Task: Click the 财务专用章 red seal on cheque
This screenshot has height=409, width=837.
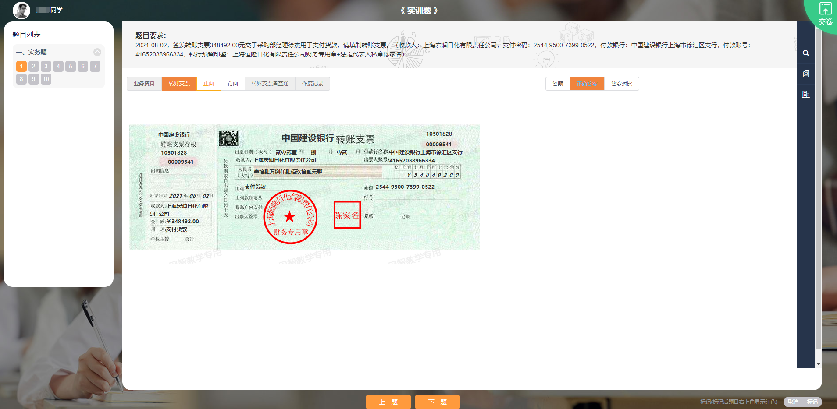Action: coord(290,217)
